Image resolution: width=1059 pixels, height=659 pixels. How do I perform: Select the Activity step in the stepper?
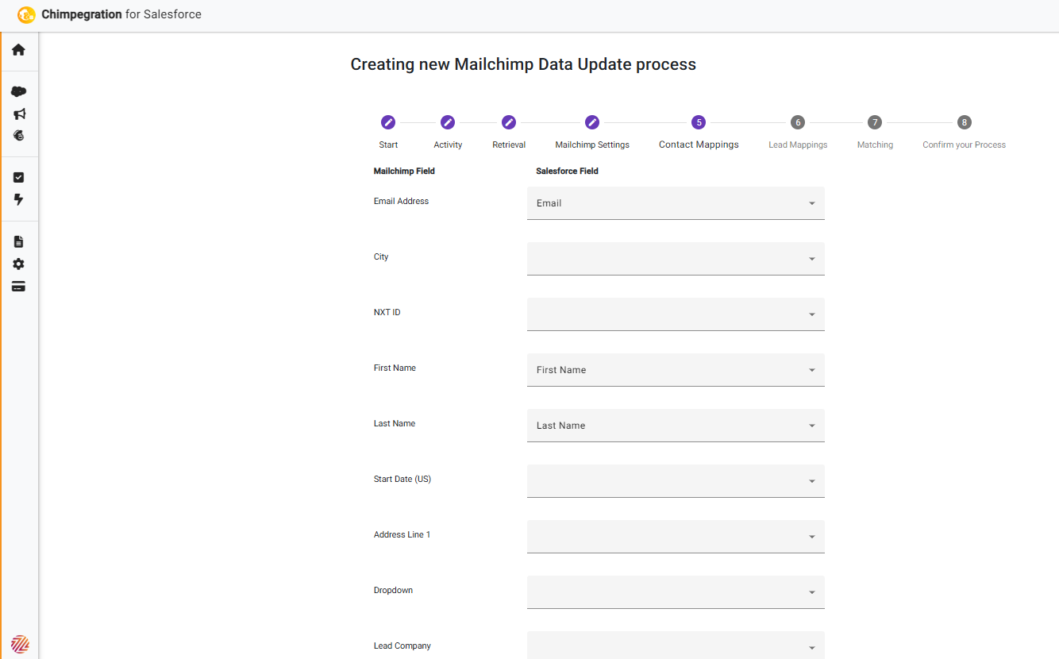pos(448,122)
